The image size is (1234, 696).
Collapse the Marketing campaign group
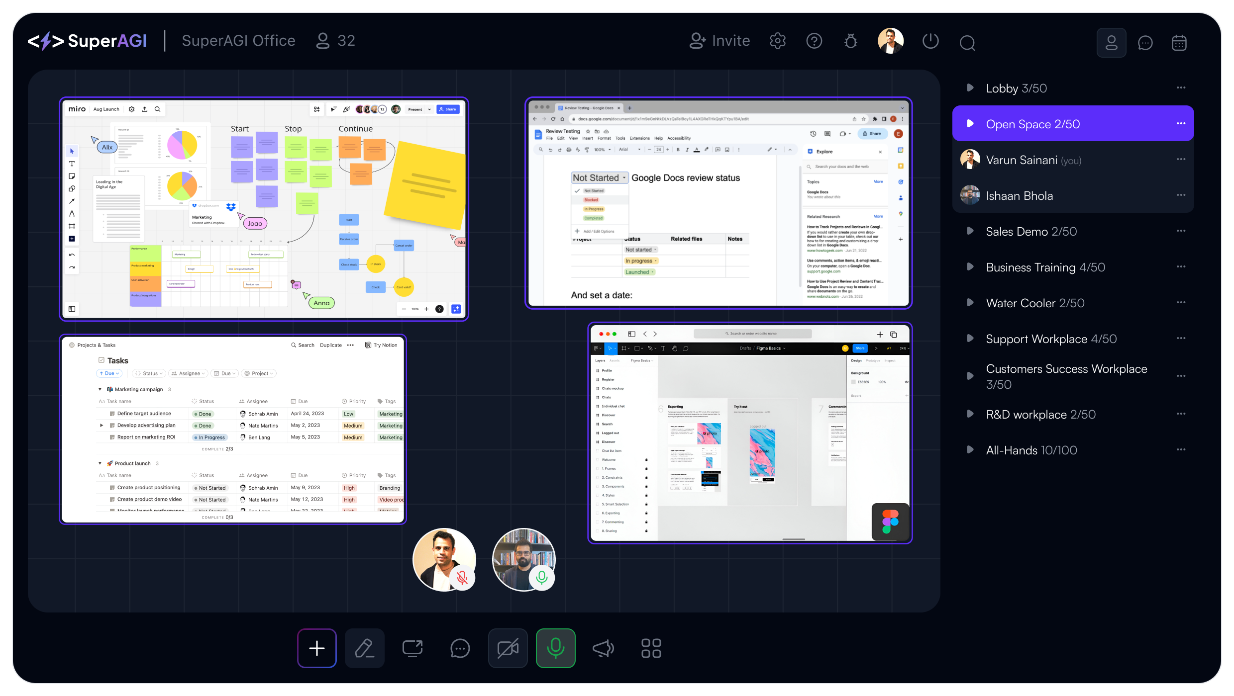point(100,389)
